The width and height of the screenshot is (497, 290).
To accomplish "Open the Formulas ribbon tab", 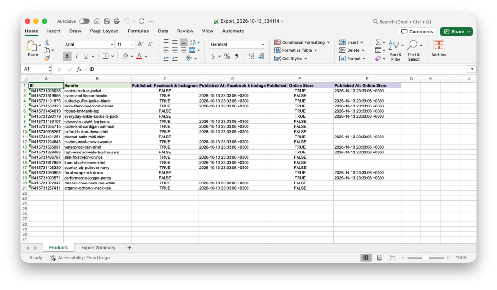I will pyautogui.click(x=138, y=31).
